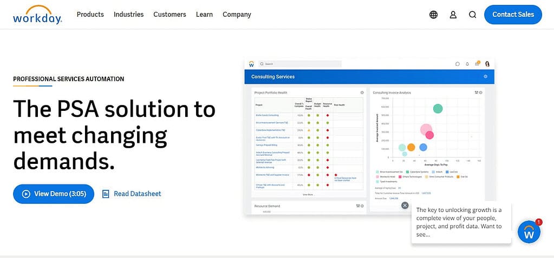The height and width of the screenshot is (258, 554).
Task: Click the magenta legend swatch
Action: [x=400, y=177]
